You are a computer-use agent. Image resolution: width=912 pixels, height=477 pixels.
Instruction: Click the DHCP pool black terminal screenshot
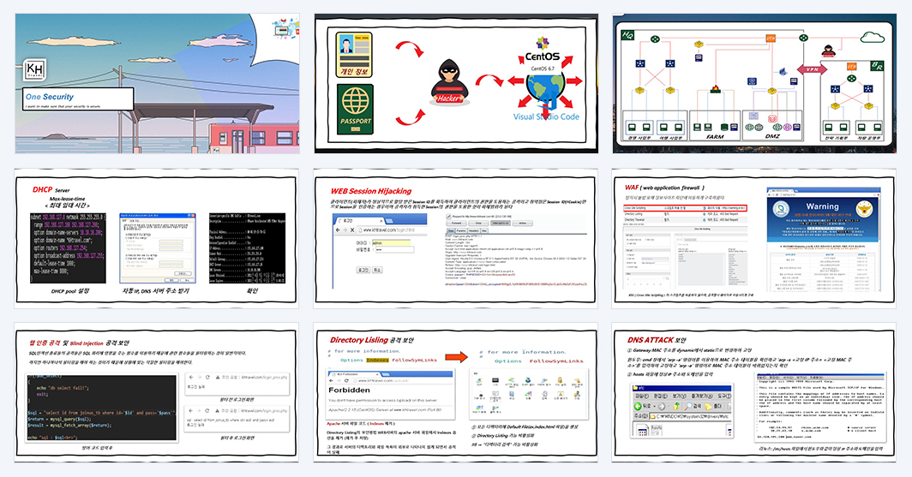(x=68, y=248)
